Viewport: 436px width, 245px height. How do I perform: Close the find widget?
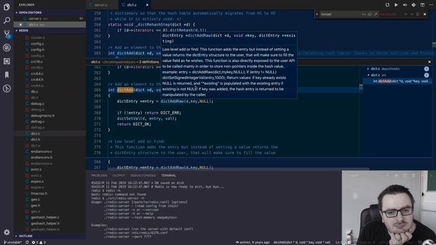click(424, 14)
